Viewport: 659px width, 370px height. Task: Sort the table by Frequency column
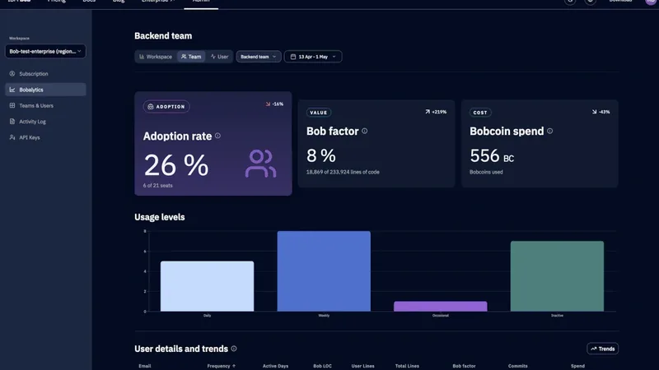(221, 366)
